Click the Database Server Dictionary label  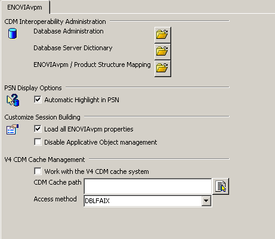[73, 48]
